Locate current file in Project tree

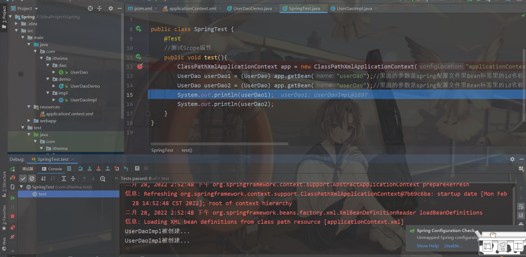[x=90, y=8]
